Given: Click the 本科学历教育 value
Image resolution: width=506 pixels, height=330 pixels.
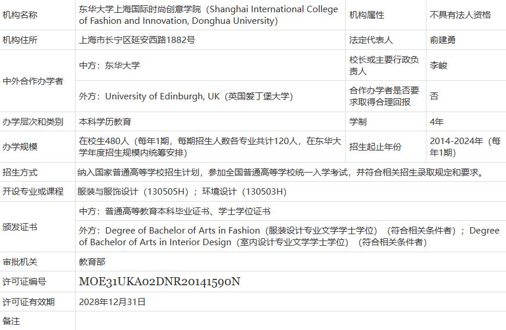Looking at the screenshot, I should 105,122.
